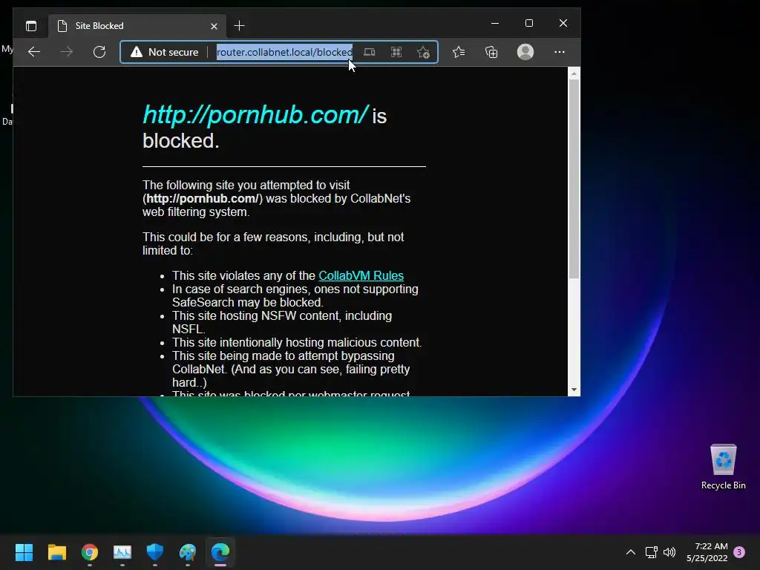Open the tab actions menu icon
The image size is (760, 570).
(31, 26)
